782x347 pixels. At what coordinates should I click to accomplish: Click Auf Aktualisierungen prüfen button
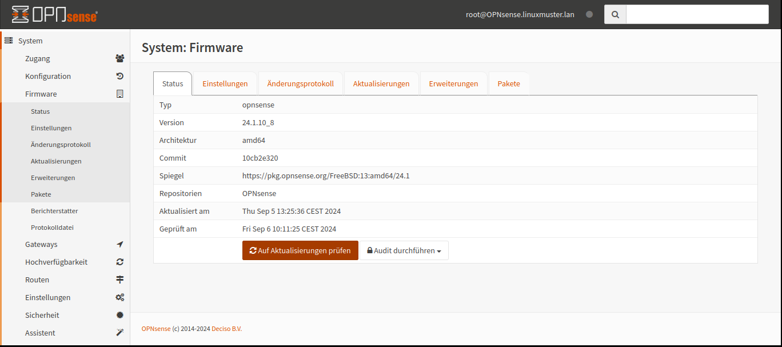pos(300,250)
